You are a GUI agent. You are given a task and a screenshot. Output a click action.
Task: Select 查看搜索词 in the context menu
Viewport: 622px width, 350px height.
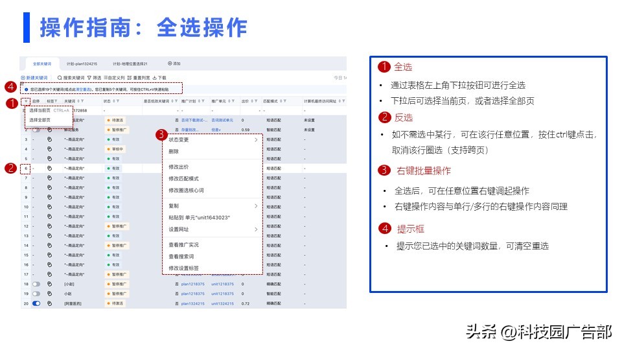pos(181,257)
